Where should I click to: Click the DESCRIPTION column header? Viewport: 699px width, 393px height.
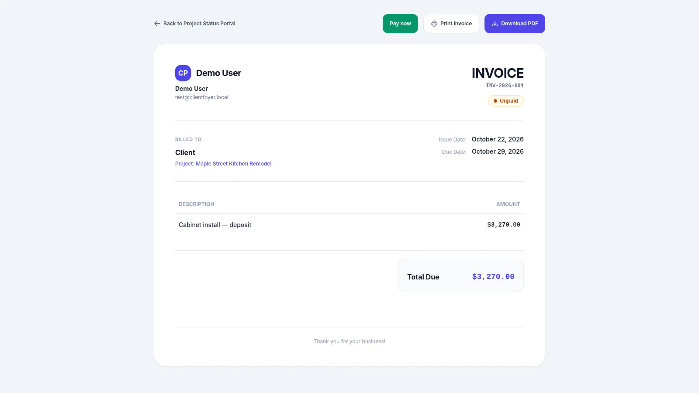tap(197, 204)
